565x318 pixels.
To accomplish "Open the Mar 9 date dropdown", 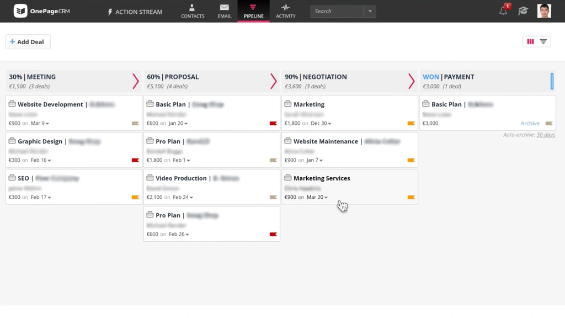I will [40, 123].
